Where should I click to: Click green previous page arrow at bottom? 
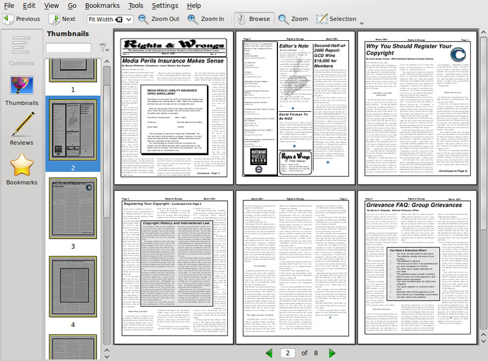point(269,353)
